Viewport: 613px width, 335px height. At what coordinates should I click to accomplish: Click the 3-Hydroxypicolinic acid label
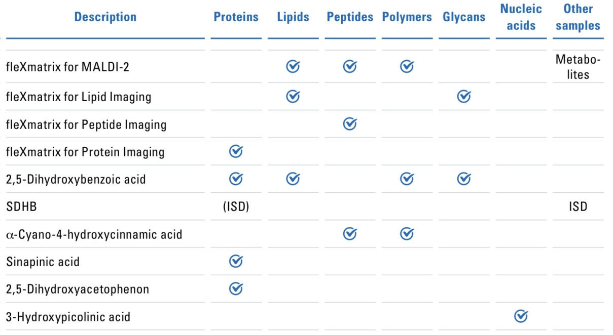(x=68, y=317)
